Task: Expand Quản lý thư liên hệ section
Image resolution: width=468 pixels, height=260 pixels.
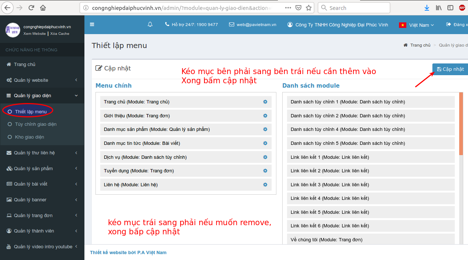Action: 42,153
